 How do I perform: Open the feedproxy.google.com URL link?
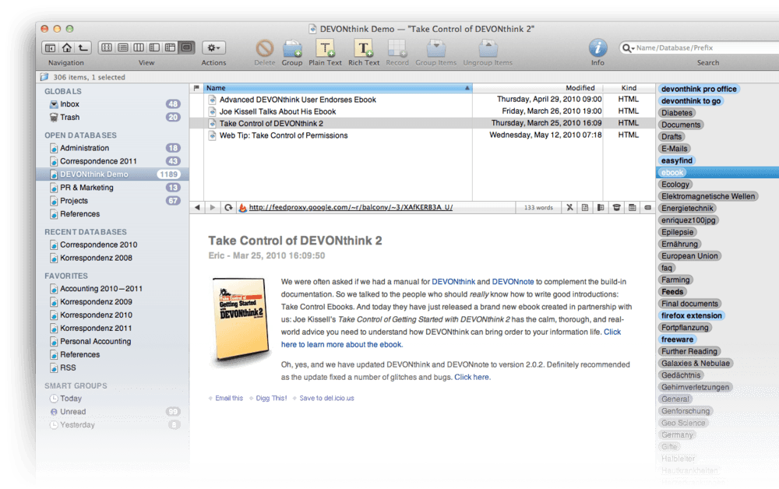pos(351,208)
